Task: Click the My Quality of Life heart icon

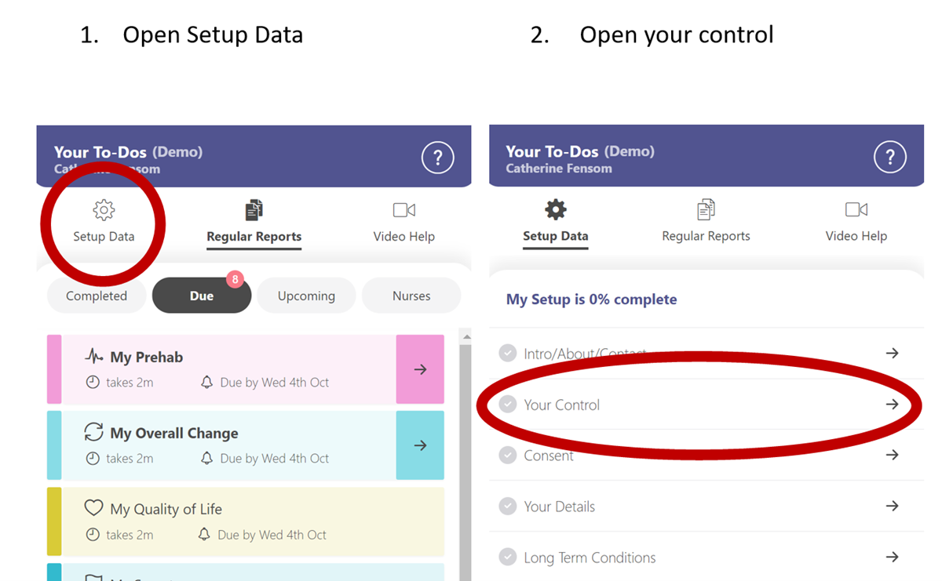Action: [94, 508]
